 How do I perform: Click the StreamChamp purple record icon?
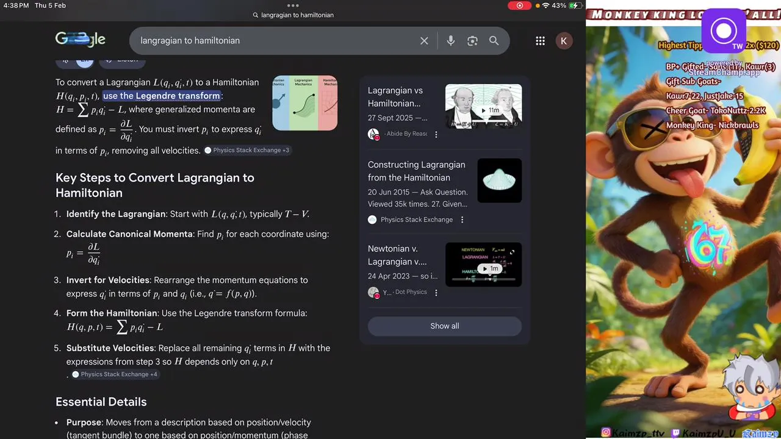coord(724,30)
